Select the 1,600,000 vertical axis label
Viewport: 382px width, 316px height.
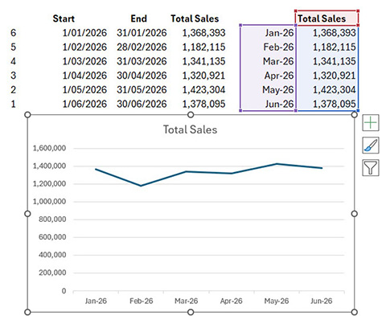[x=49, y=148]
